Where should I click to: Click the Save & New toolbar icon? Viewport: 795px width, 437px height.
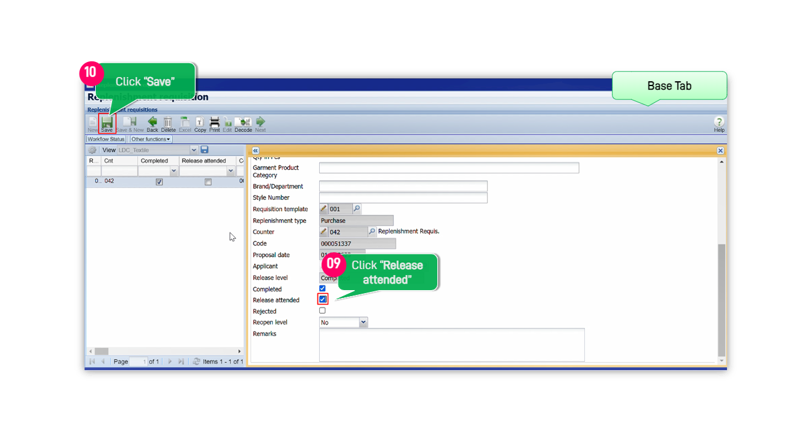tap(129, 122)
